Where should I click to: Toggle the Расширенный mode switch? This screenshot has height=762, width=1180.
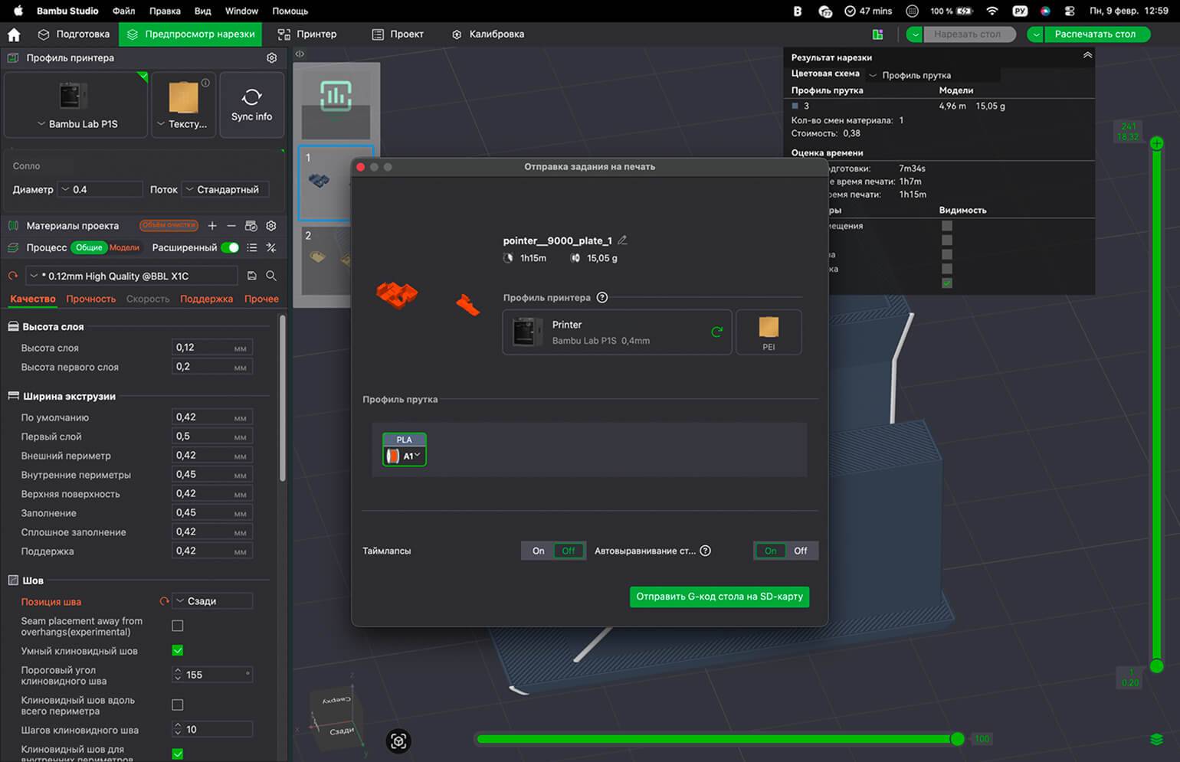pos(230,247)
